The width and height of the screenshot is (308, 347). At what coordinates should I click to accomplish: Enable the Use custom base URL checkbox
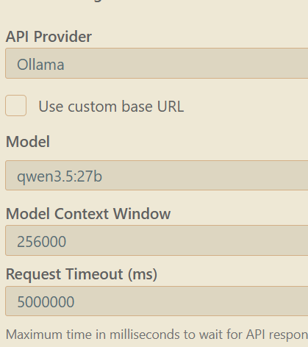coord(16,106)
